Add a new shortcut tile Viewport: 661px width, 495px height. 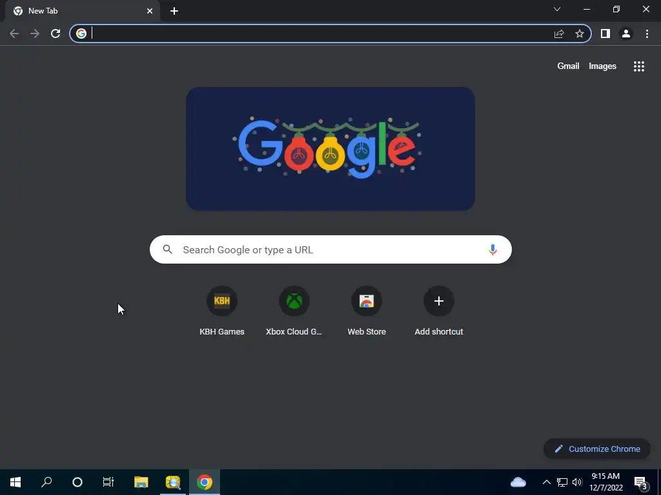439,311
